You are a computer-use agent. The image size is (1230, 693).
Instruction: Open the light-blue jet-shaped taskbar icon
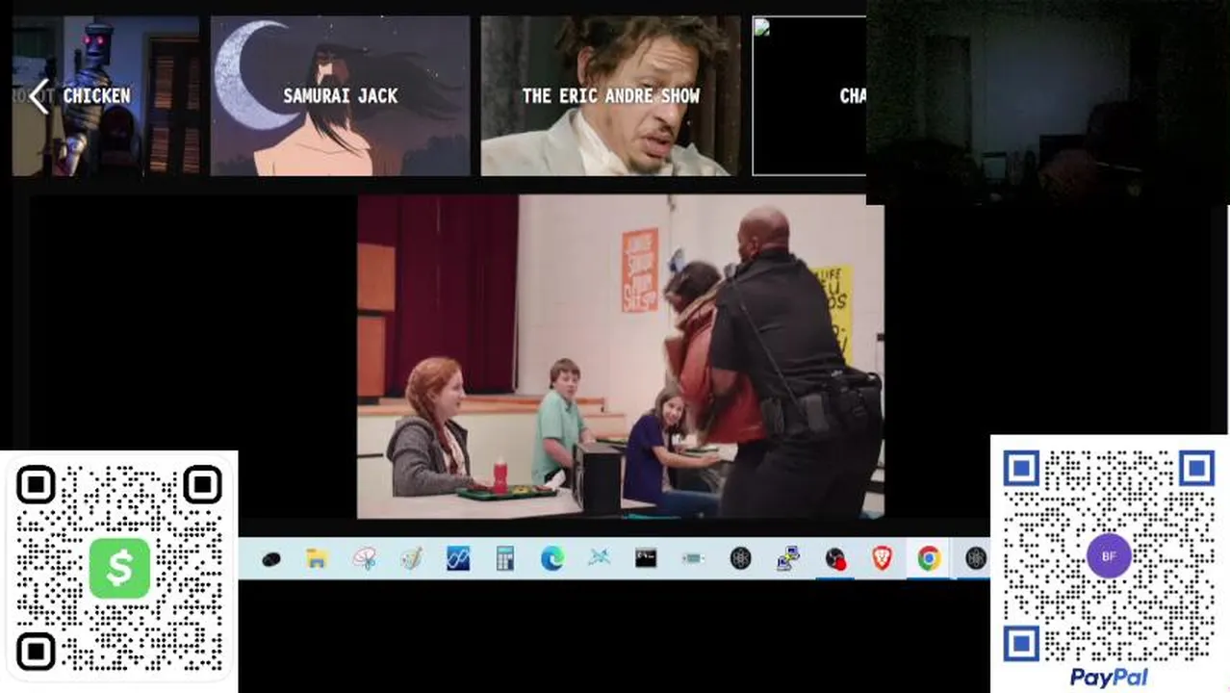point(599,558)
